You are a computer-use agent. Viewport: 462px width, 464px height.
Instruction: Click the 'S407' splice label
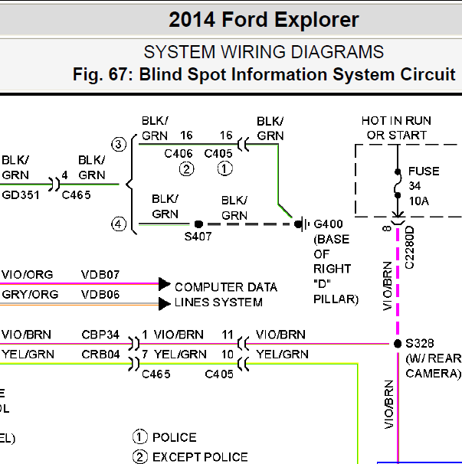[x=198, y=237]
